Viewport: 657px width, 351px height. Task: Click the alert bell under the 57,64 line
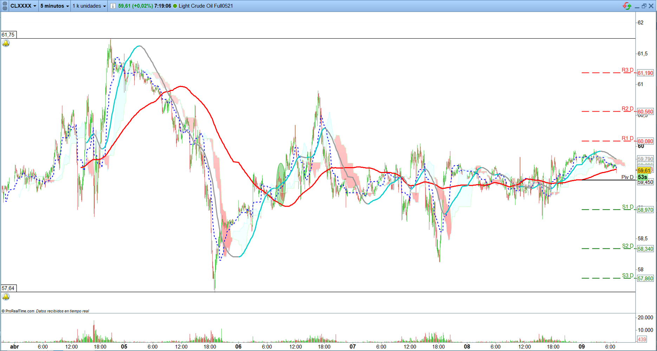pyautogui.click(x=6, y=297)
